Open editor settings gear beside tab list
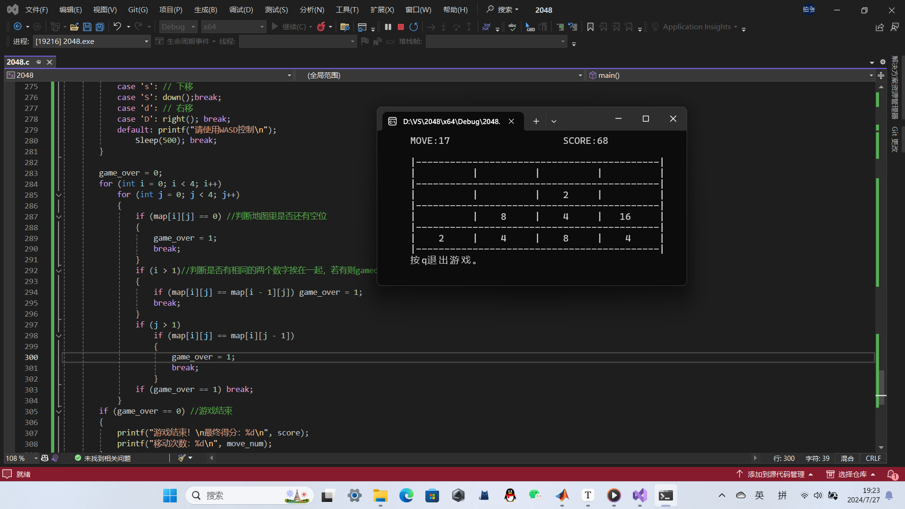905x509 pixels. [x=883, y=62]
